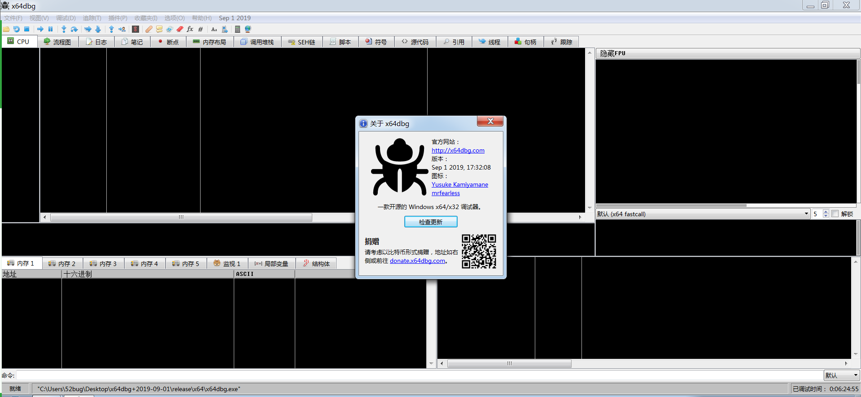This screenshot has width=861, height=397.
Task: Switch to the 断点 tab
Action: pos(168,42)
